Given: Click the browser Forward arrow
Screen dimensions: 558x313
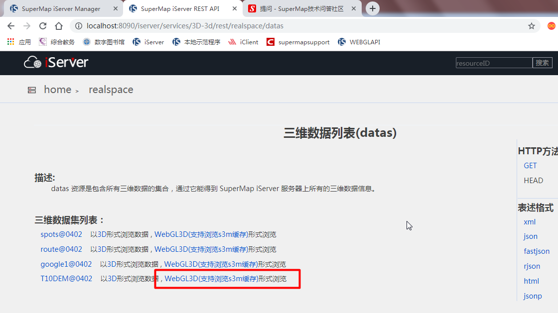Looking at the screenshot, I should 27,26.
